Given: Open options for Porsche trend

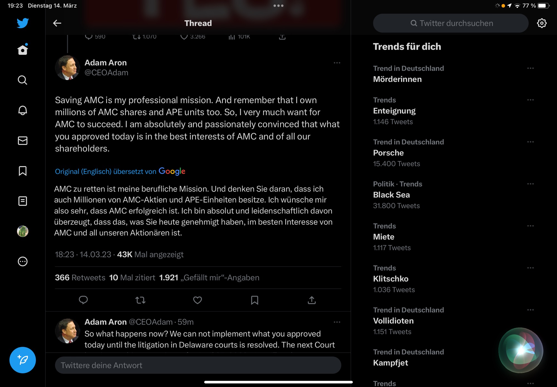Looking at the screenshot, I should pyautogui.click(x=530, y=142).
